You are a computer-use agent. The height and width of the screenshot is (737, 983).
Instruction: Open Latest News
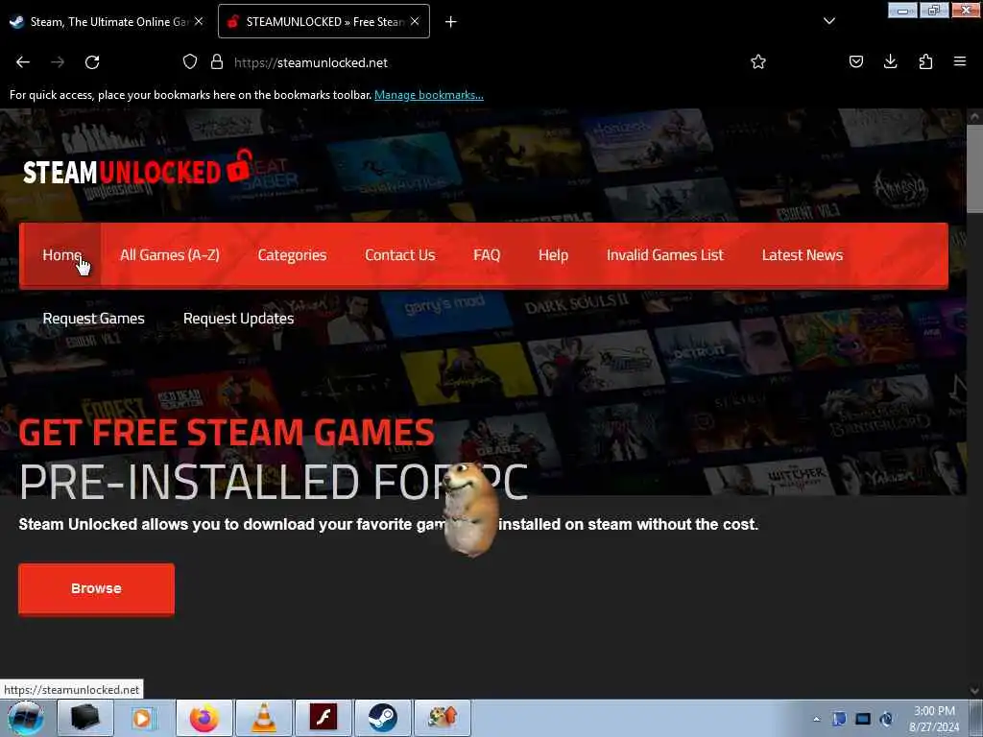coord(802,255)
